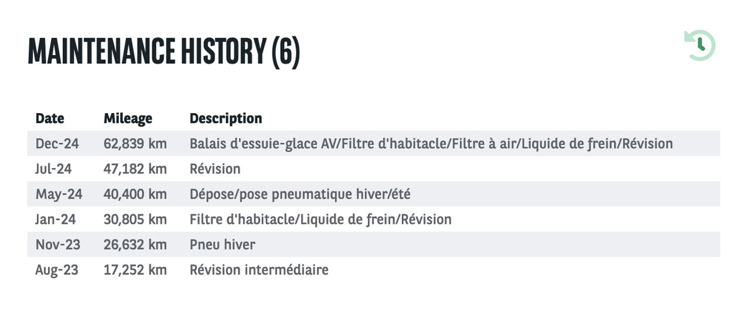Open the Aug-23 maintenance row
This screenshot has height=314, width=750.
[374, 269]
